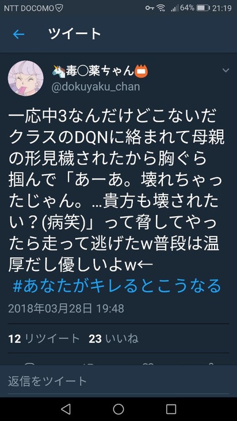The height and width of the screenshot is (421, 237).
Task: Tap the blue back arrow
Action: (x=18, y=35)
